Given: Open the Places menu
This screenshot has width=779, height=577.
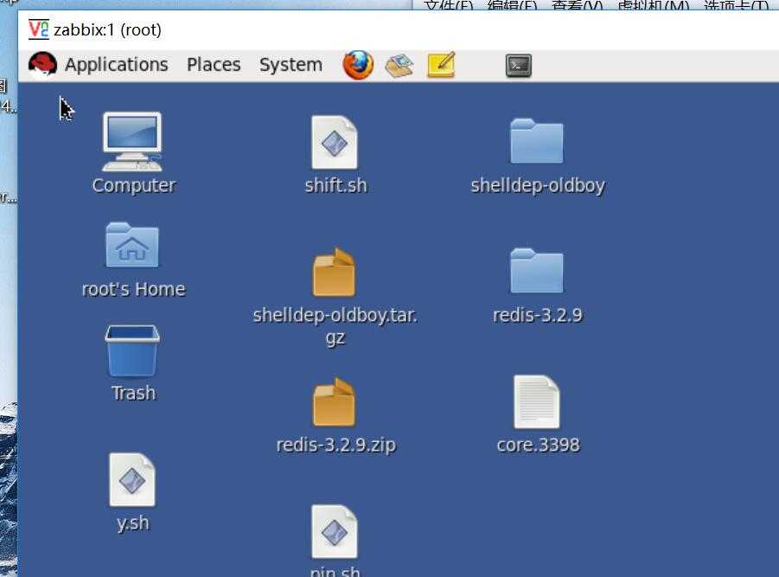Looking at the screenshot, I should [x=214, y=65].
